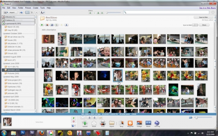Rotate photo counter-clockwise

tap(89, 118)
